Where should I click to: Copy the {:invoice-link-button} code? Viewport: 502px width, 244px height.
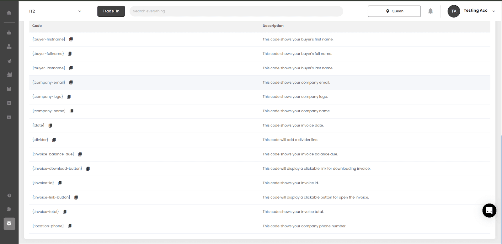(76, 197)
